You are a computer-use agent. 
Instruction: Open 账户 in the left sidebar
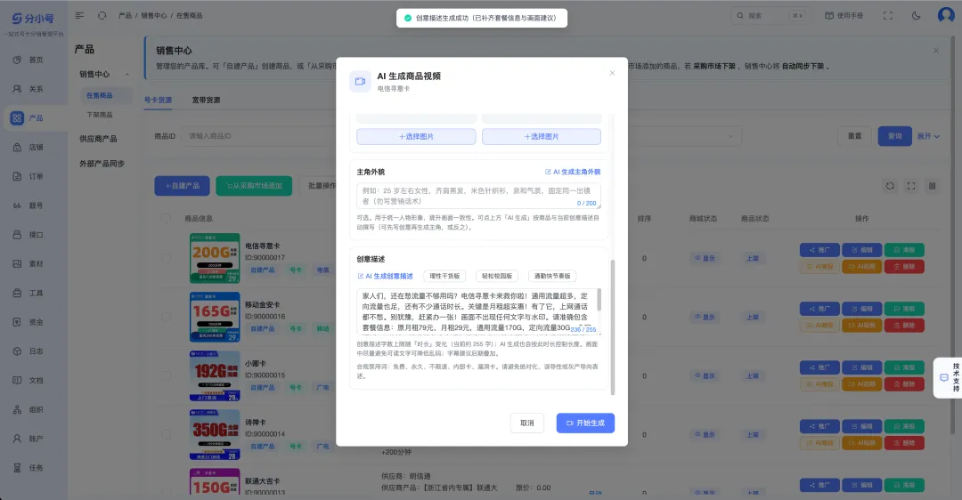point(29,439)
